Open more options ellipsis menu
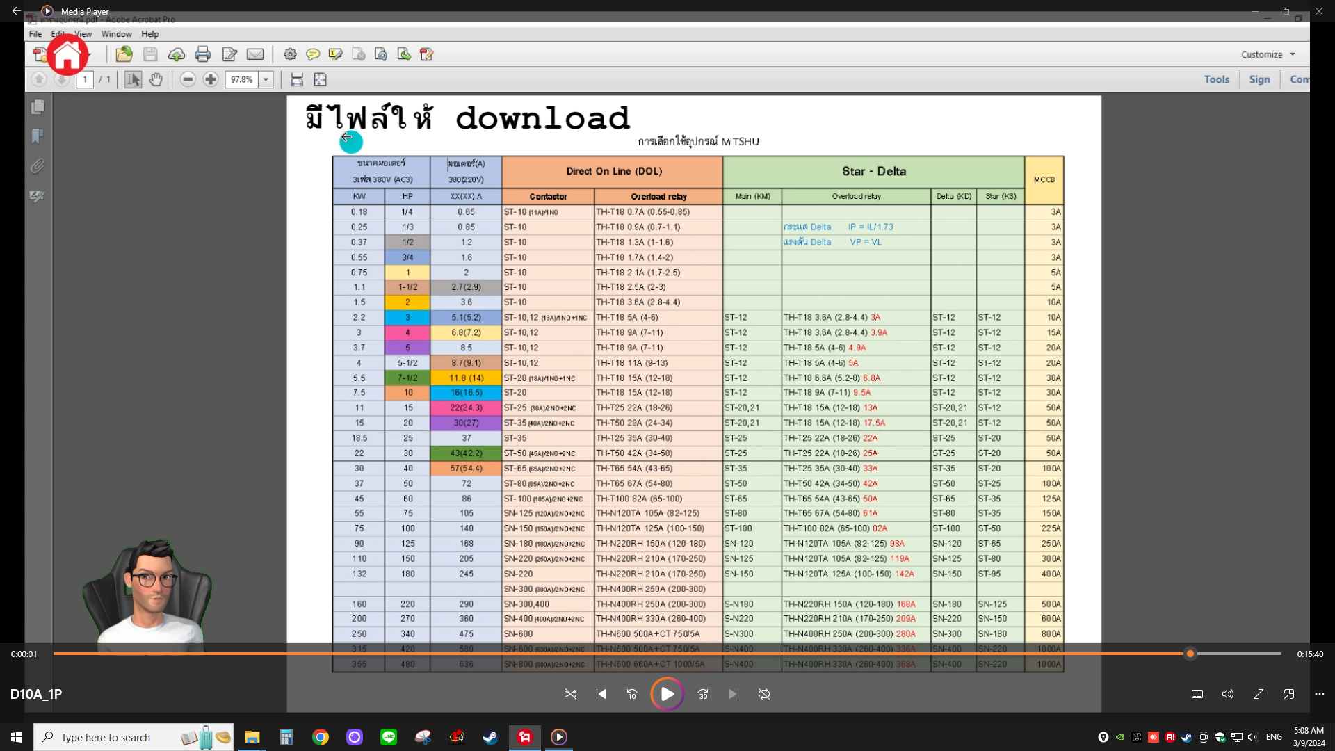This screenshot has width=1335, height=751. [x=1320, y=694]
